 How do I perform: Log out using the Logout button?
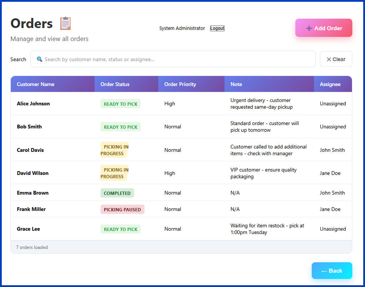pos(217,29)
